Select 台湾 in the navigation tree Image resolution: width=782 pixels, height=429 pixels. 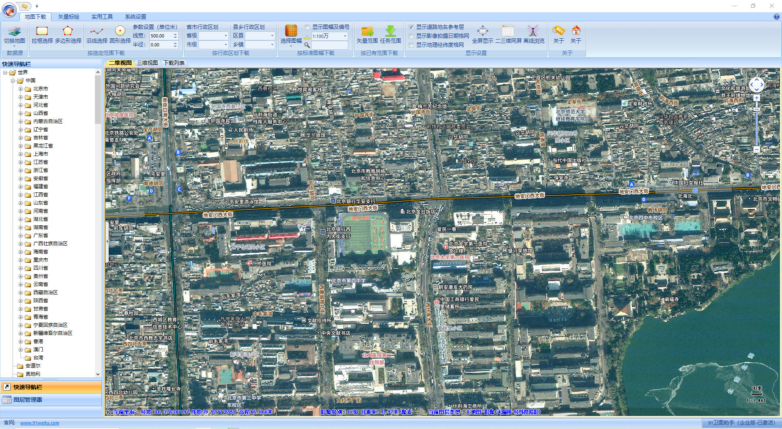point(38,358)
